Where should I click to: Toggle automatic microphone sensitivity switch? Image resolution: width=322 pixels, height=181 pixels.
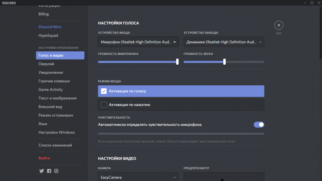pos(259,125)
